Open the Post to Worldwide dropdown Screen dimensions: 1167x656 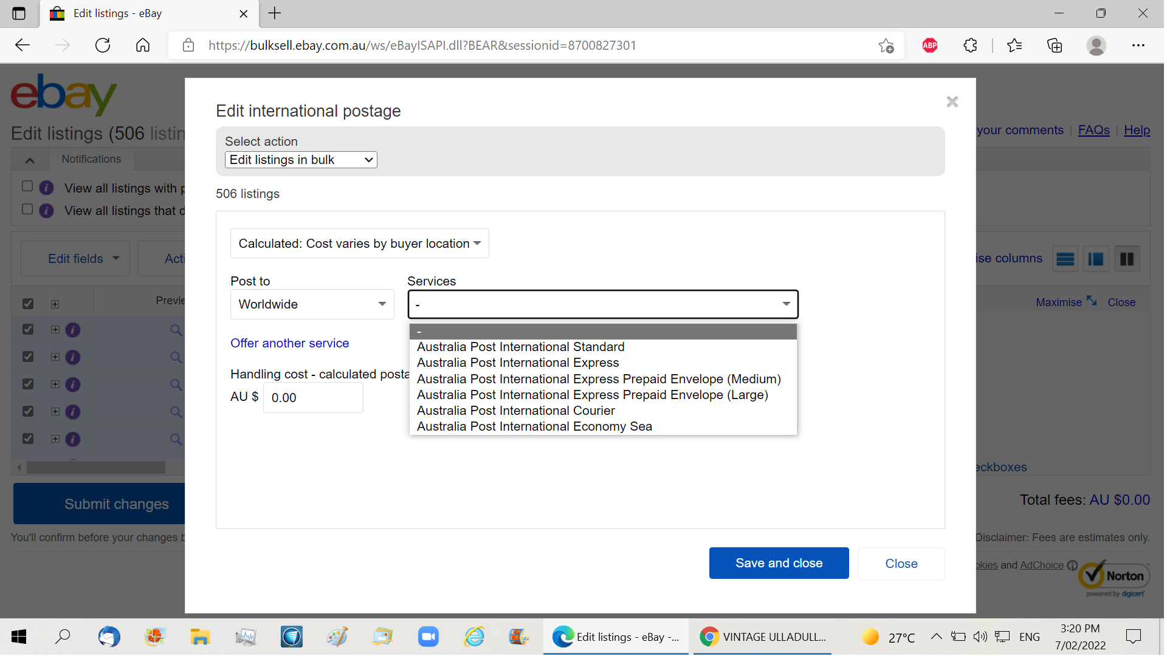pos(312,304)
